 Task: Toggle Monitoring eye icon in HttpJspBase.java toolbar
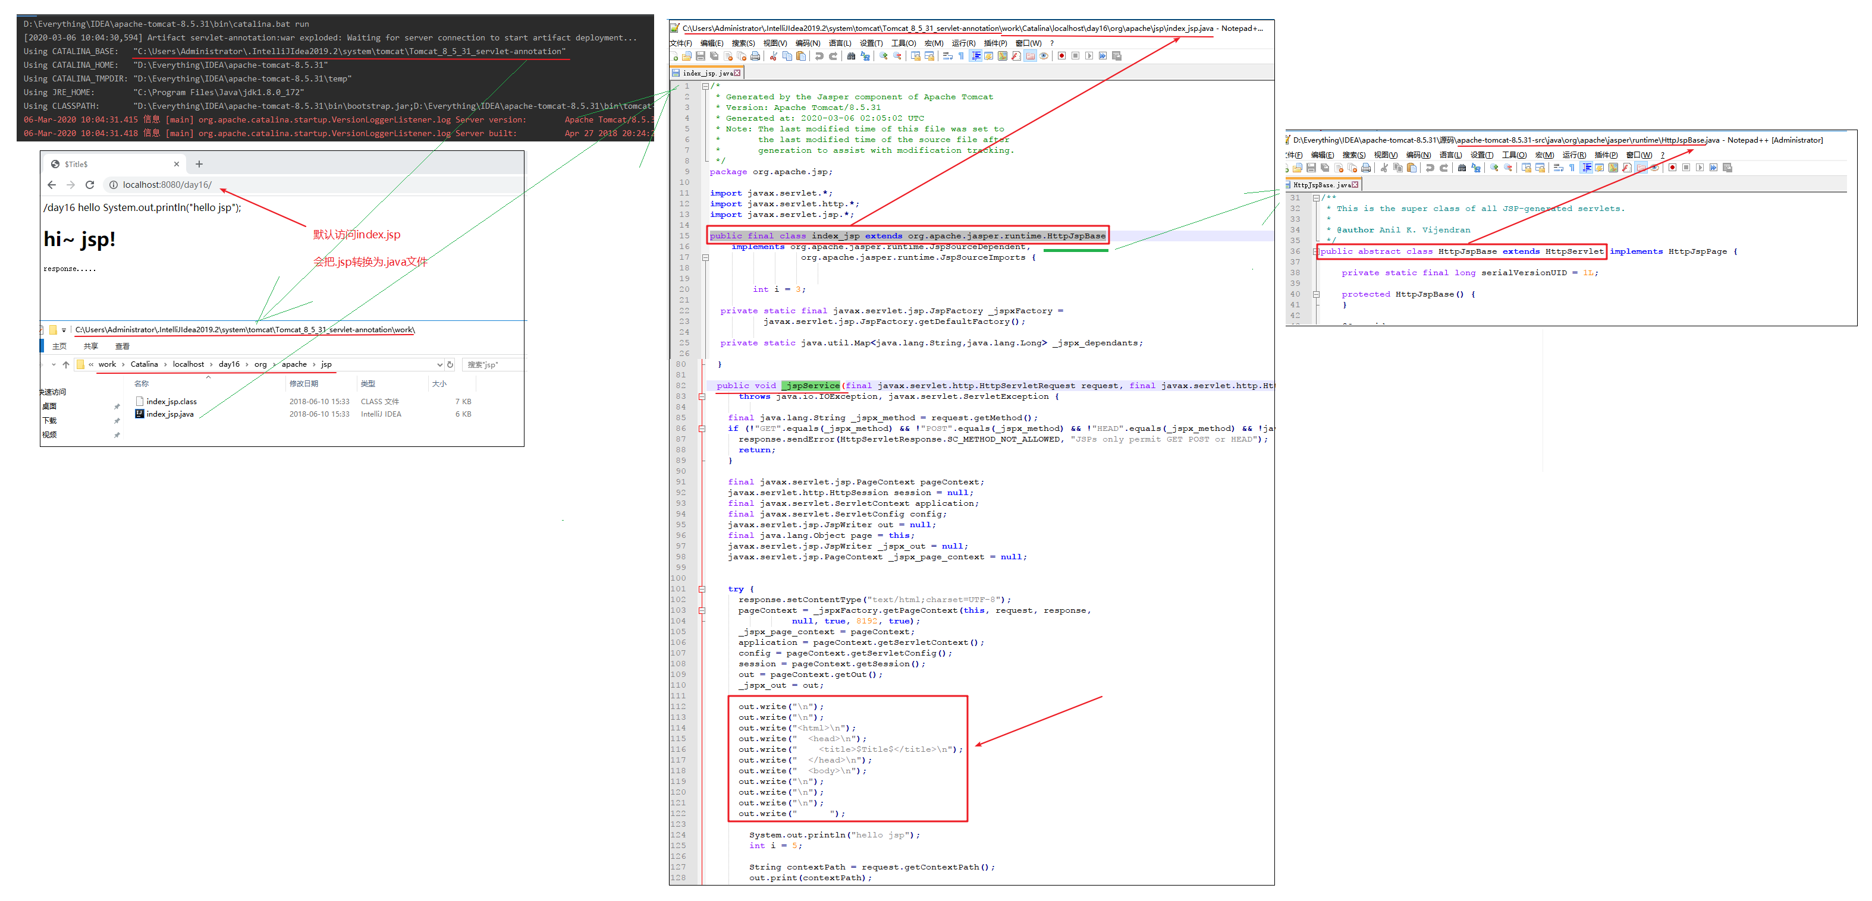pyautogui.click(x=1655, y=168)
